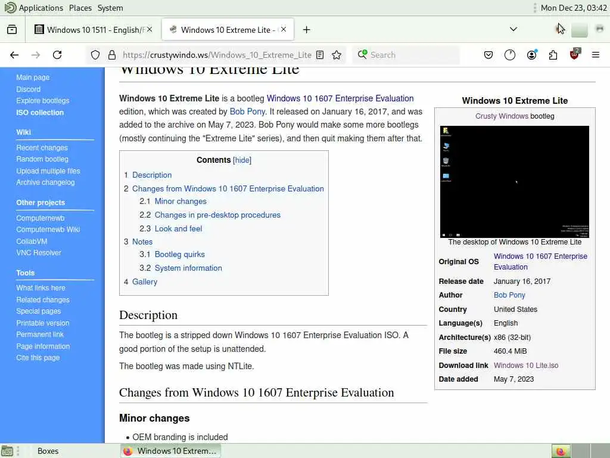Open Cite this page link
Viewport: 610px width, 458px height.
(x=38, y=358)
